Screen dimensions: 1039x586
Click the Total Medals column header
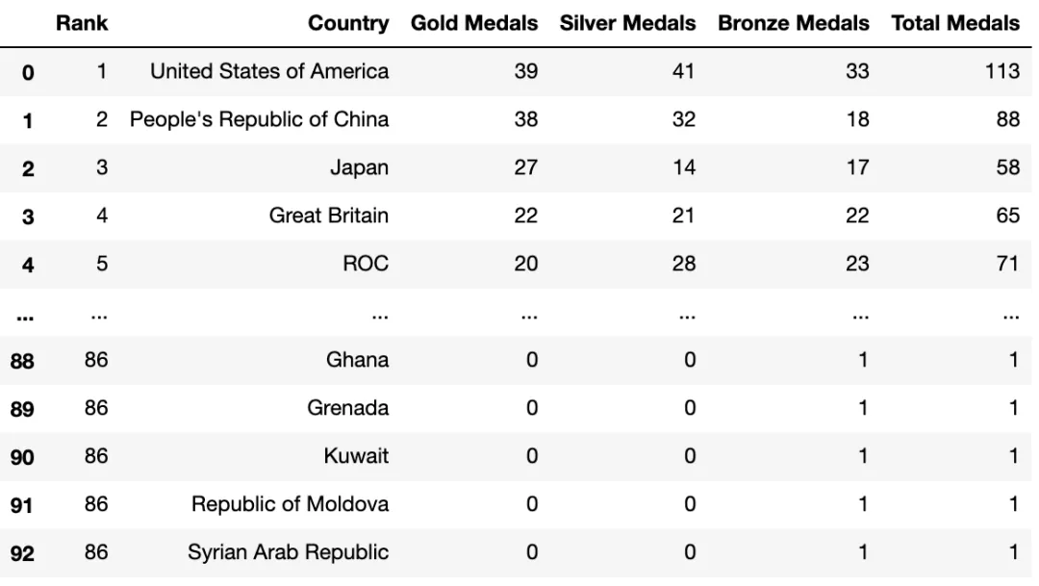(955, 23)
